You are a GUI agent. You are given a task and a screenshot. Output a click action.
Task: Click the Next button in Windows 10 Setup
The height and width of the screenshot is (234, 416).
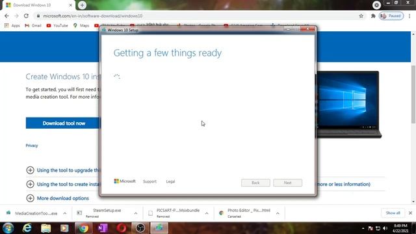click(x=287, y=183)
